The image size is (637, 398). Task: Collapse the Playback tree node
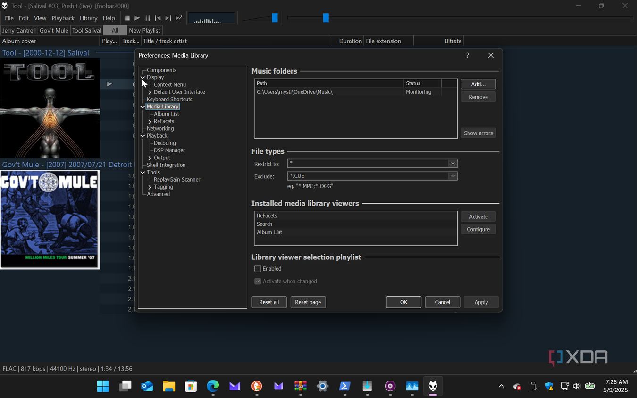coord(142,136)
